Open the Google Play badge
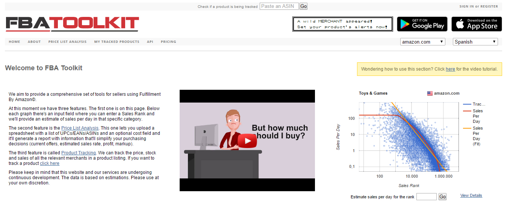 point(422,24)
